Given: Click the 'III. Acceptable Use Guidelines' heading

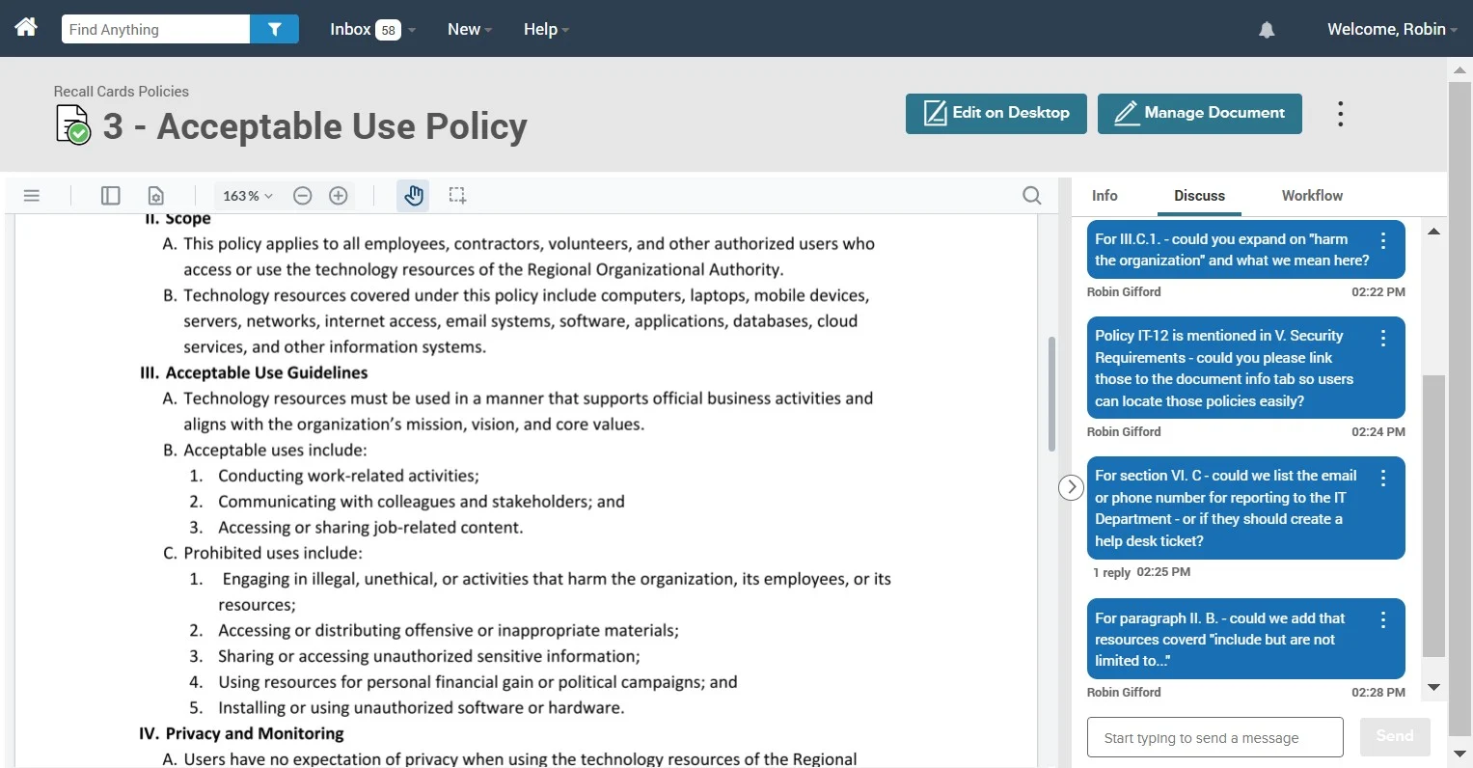Looking at the screenshot, I should pyautogui.click(x=254, y=372).
